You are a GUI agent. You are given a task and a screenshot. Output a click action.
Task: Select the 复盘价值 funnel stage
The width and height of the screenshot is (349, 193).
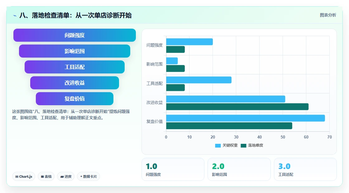pyautogui.click(x=74, y=99)
